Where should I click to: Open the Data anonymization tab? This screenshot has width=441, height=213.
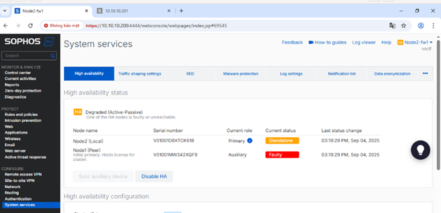[392, 74]
